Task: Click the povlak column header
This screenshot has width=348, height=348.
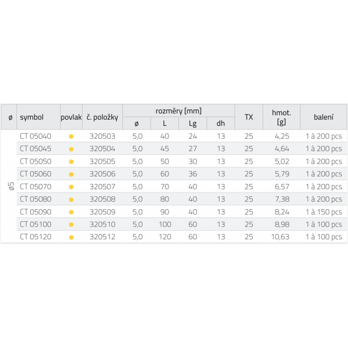Action: point(71,117)
